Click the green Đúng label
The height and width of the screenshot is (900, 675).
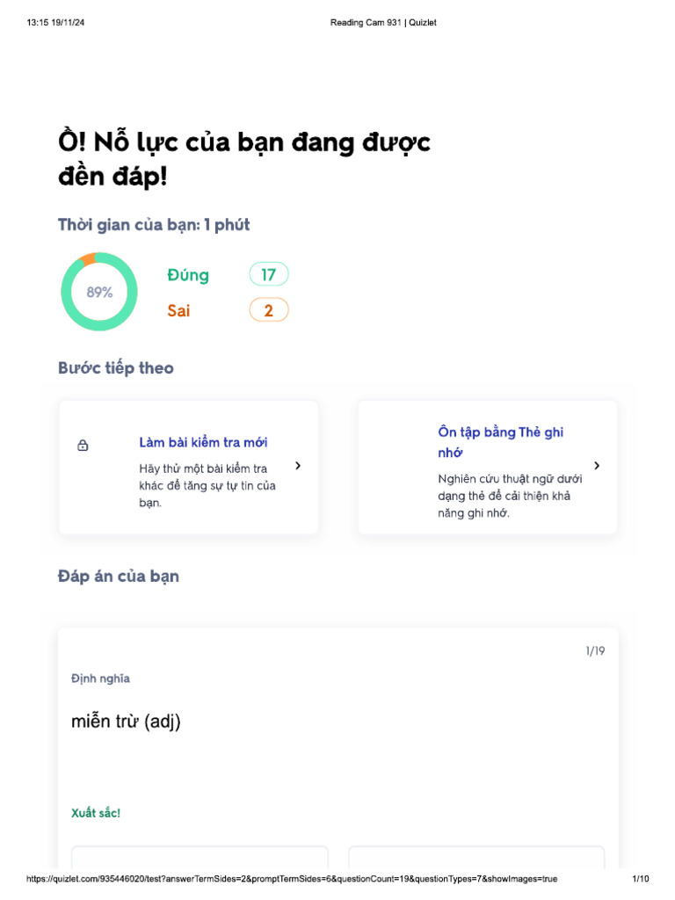coord(188,275)
